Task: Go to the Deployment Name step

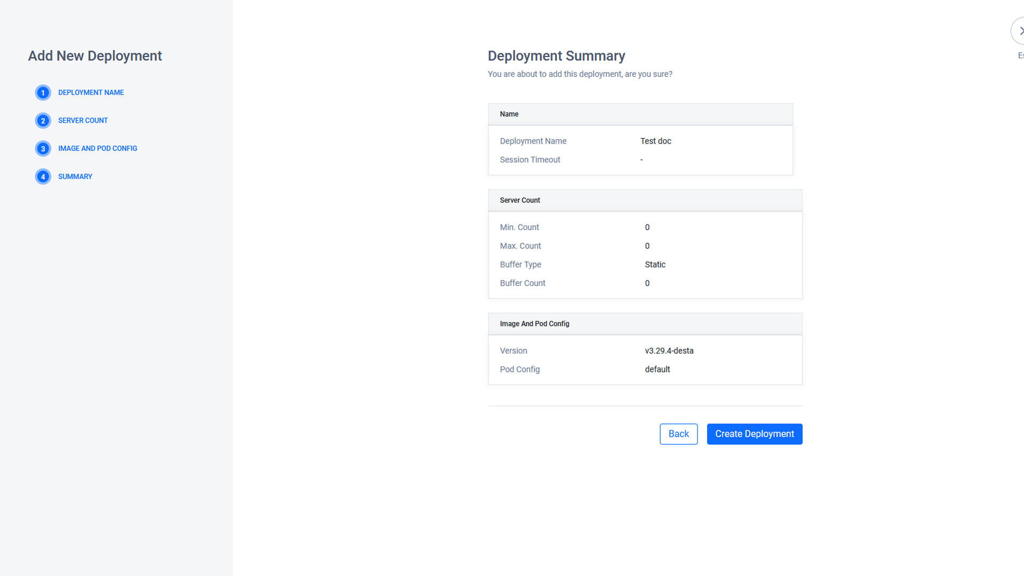Action: coord(91,93)
